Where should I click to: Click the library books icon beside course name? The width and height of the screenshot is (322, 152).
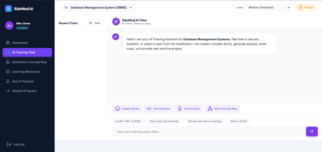(x=66, y=8)
